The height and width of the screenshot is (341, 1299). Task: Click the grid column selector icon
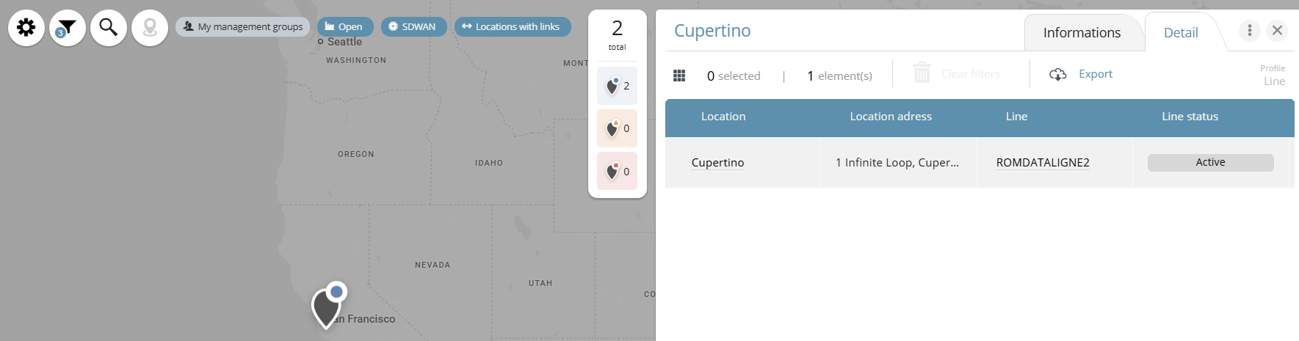[679, 76]
